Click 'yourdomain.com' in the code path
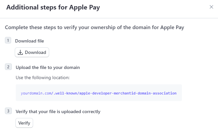Image resolution: width=218 pixels, height=135 pixels. (36, 93)
